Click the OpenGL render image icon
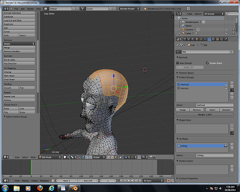Screen dimensions: 240x192 [x=151, y=157]
